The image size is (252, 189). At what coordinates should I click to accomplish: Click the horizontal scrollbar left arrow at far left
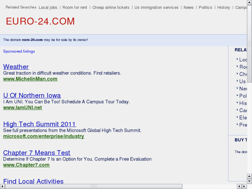[2, 186]
